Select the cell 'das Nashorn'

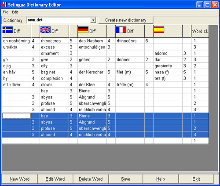click(x=92, y=41)
